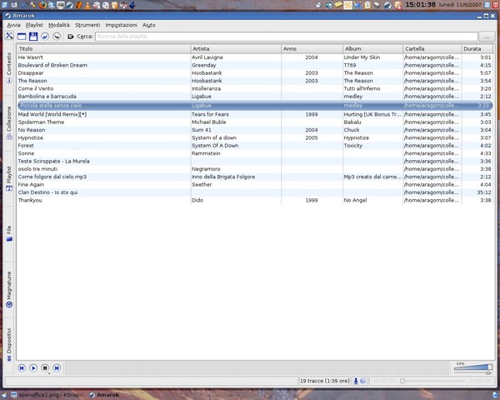Click the wrench settings icon in top panel
This screenshot has height=400, width=500.
click(x=32, y=5)
